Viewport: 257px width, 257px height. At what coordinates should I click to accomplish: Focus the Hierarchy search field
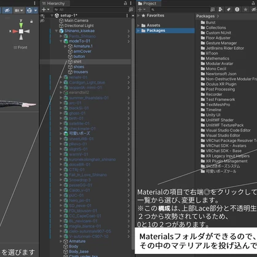pos(91,9)
